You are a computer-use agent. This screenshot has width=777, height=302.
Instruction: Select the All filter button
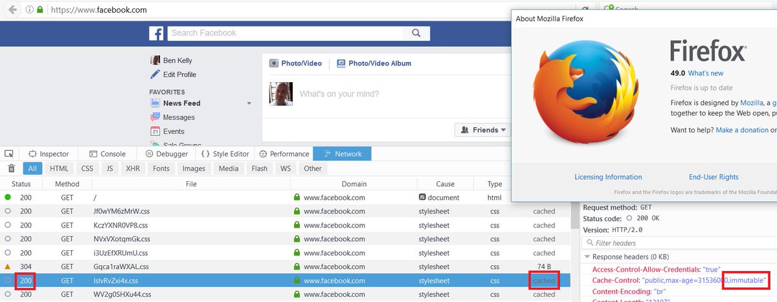point(33,168)
